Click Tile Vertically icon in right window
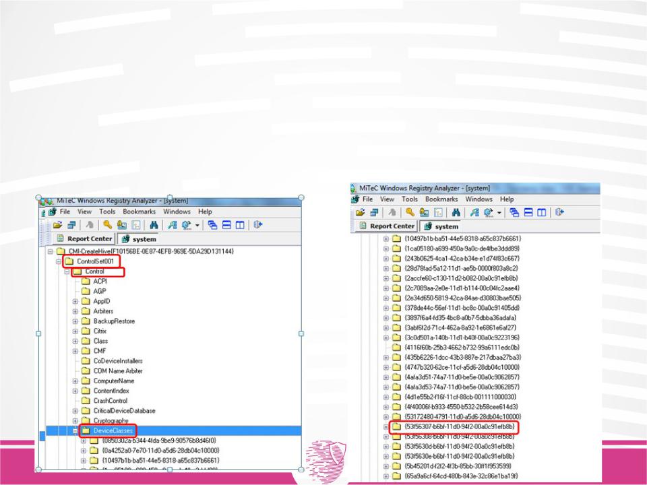This screenshot has width=647, height=485. point(542,212)
